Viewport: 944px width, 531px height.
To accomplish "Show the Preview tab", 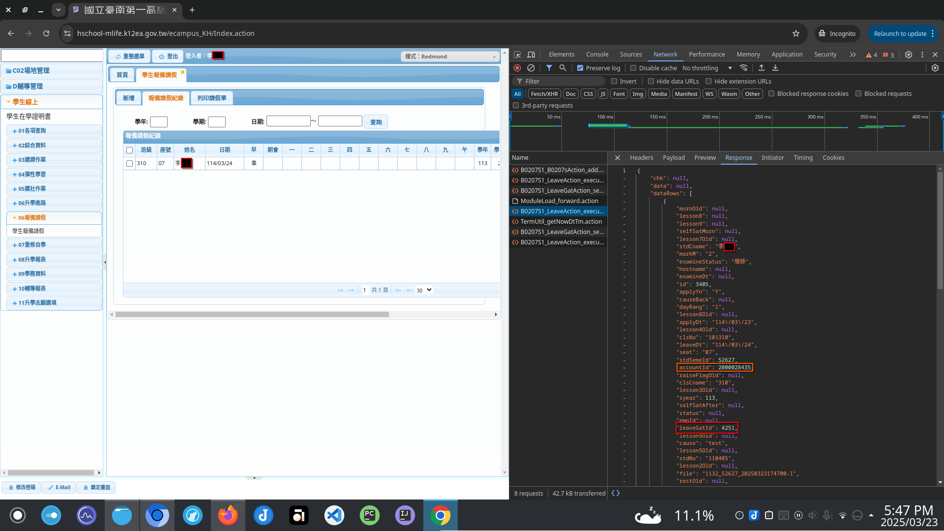I will pos(705,158).
